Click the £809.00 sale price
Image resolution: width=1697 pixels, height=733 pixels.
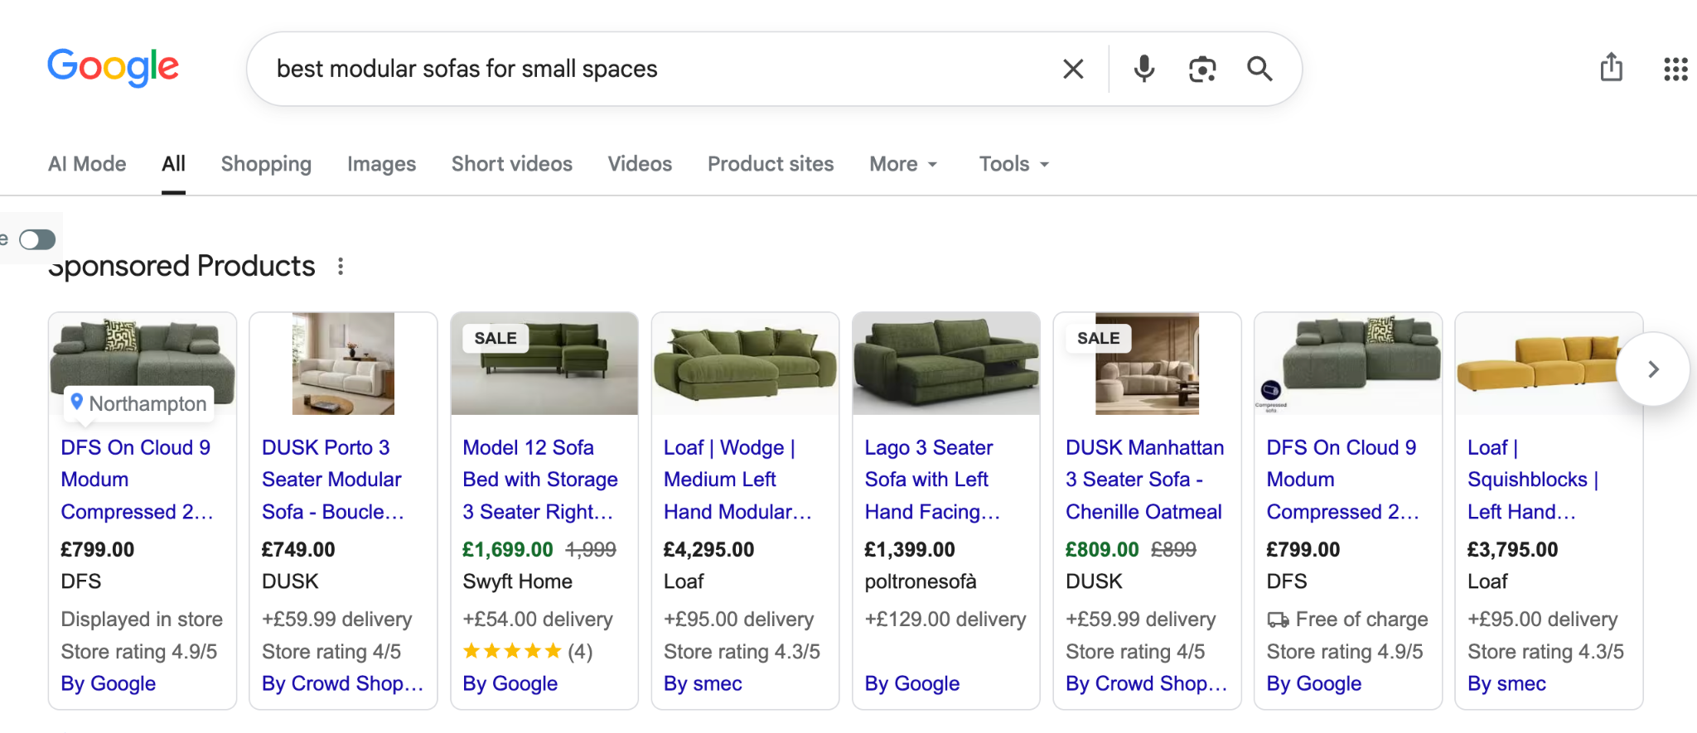coord(1102,549)
